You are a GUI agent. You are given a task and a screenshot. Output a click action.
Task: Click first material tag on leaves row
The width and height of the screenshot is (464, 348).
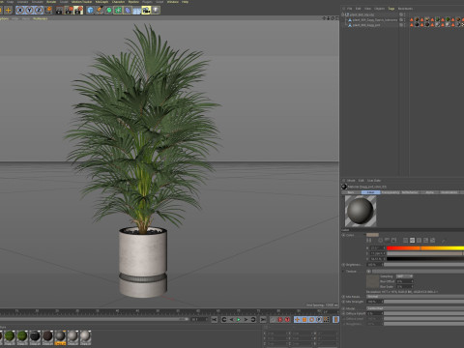pos(417,20)
